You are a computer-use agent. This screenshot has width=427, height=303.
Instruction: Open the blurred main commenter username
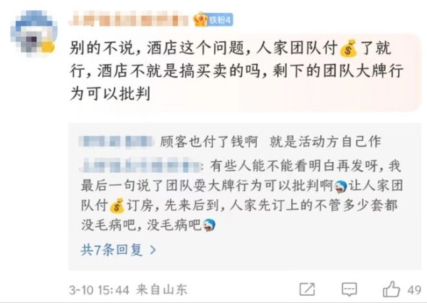[x=129, y=19]
